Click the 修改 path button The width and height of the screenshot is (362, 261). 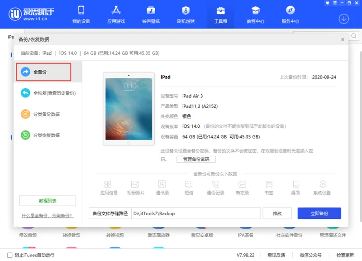[277, 213]
